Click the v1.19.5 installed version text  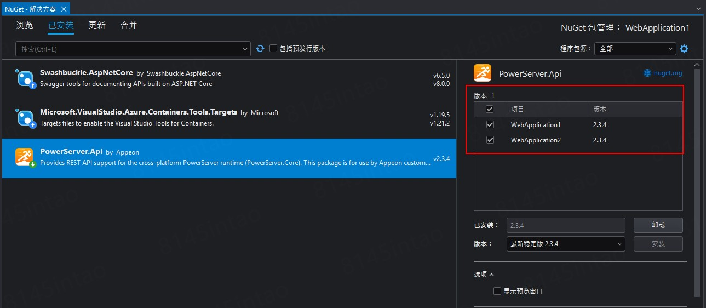coord(440,115)
